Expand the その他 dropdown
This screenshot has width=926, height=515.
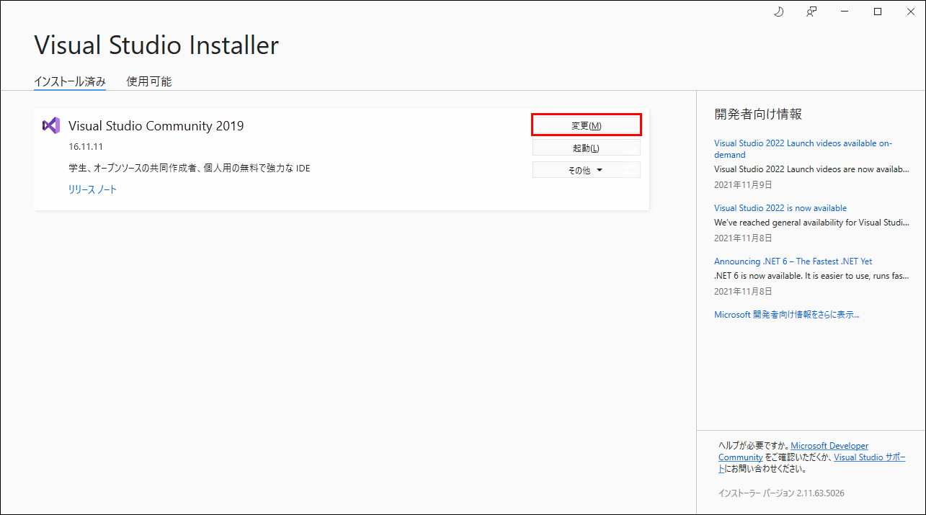(x=587, y=170)
